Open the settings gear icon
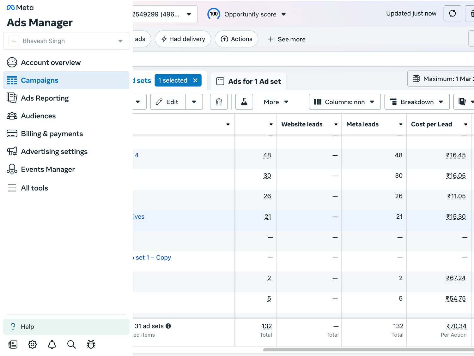This screenshot has width=474, height=356. pyautogui.click(x=32, y=345)
